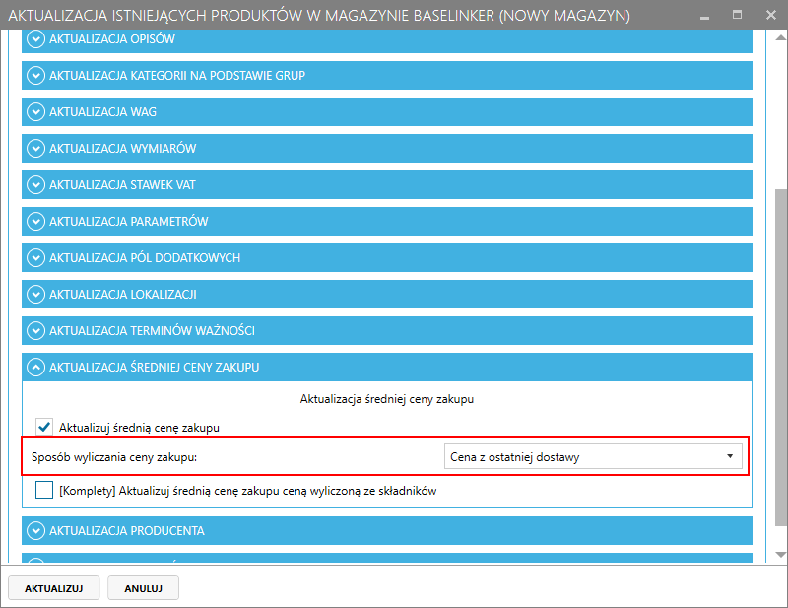This screenshot has height=608, width=788.
Task: Maximize the update products window
Action: 737,15
